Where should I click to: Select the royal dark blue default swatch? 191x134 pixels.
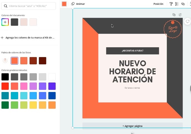(52, 96)
